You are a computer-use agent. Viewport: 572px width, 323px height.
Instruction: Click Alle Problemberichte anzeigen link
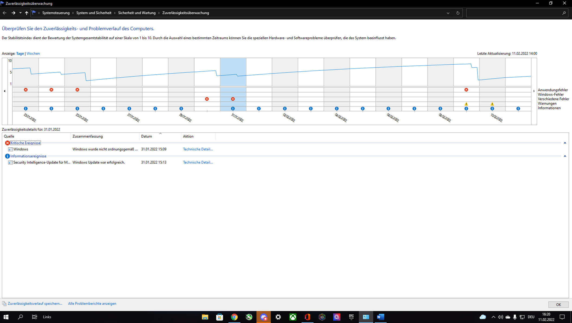click(x=92, y=304)
